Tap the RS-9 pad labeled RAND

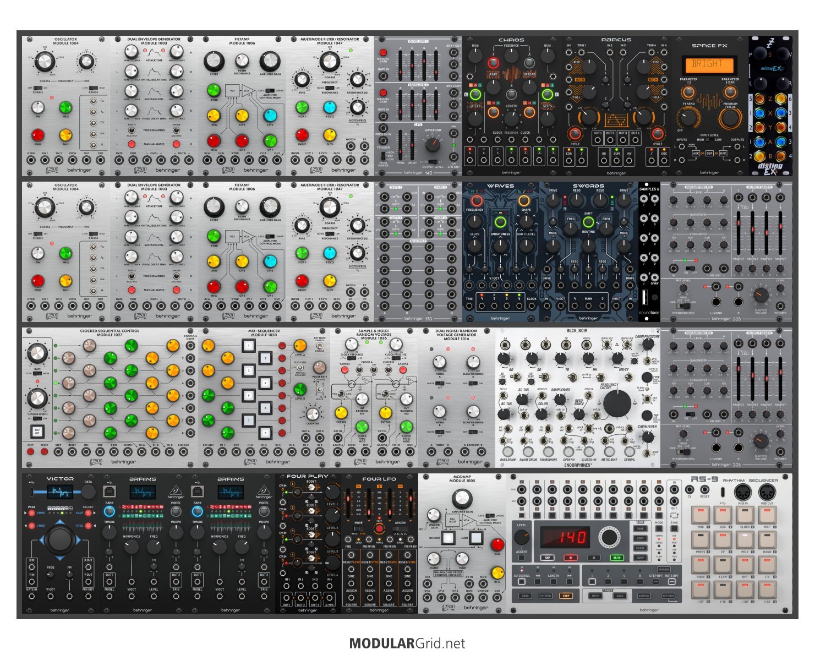(x=767, y=540)
